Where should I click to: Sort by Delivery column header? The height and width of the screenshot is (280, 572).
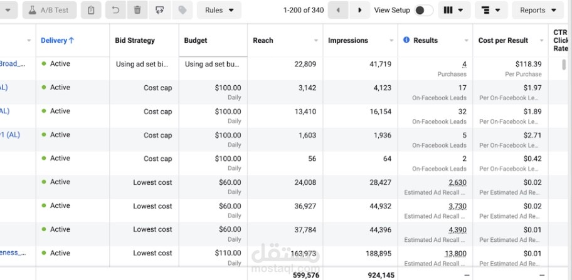click(57, 40)
